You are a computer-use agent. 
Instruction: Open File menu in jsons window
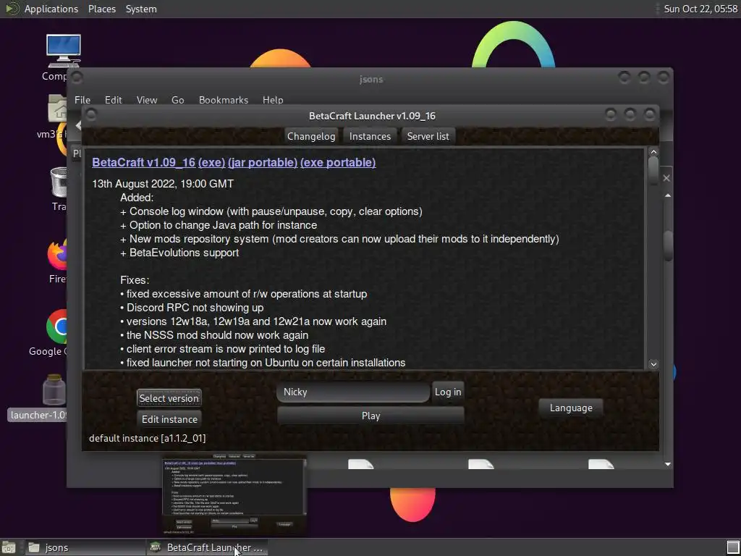(x=82, y=100)
